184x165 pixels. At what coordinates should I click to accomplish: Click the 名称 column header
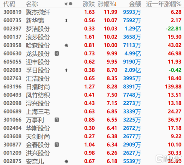[32, 4]
